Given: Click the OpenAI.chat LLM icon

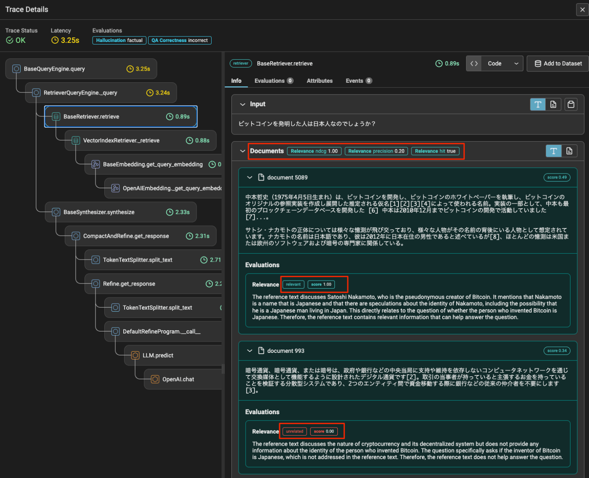Looking at the screenshot, I should [x=155, y=380].
